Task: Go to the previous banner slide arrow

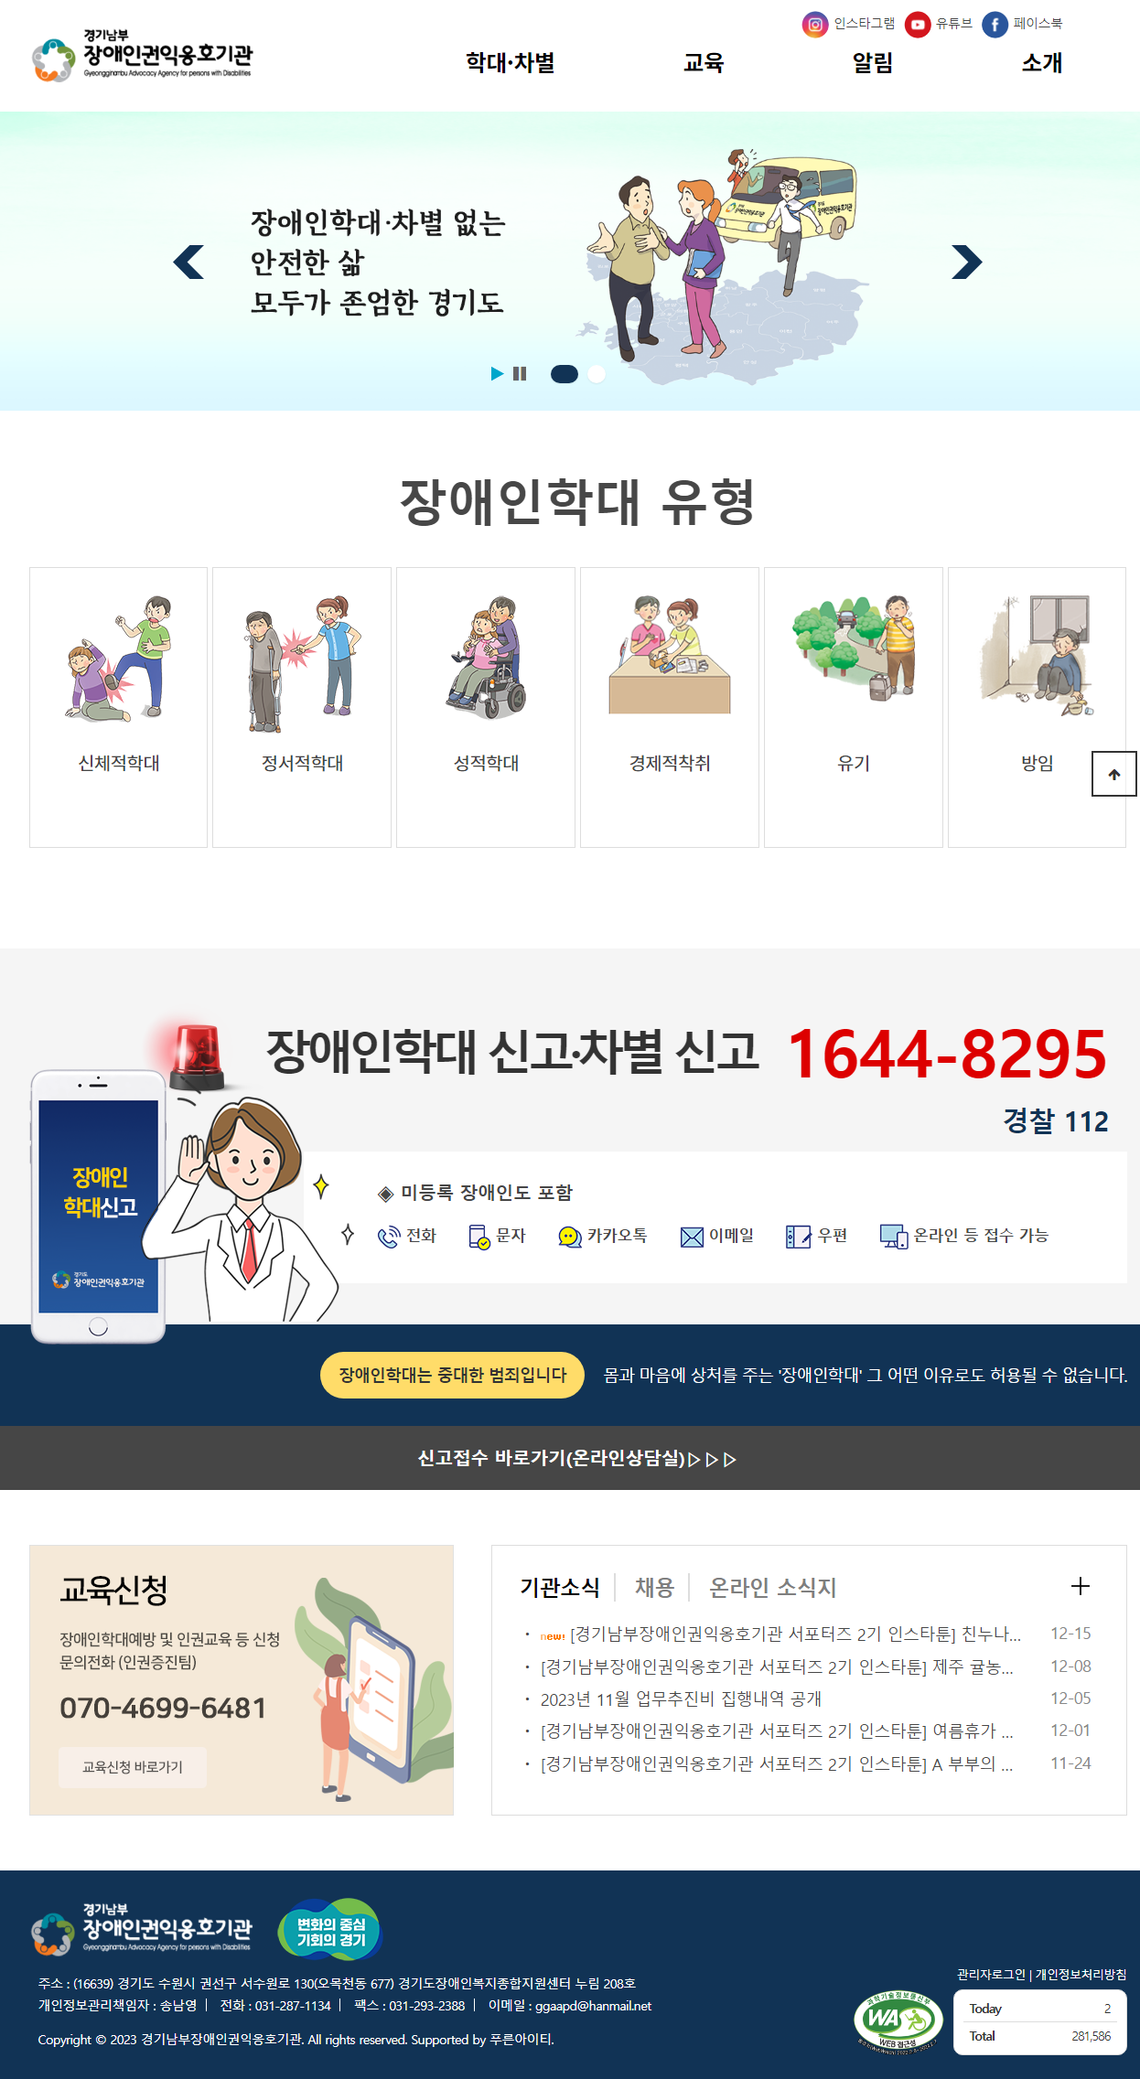Action: [188, 262]
